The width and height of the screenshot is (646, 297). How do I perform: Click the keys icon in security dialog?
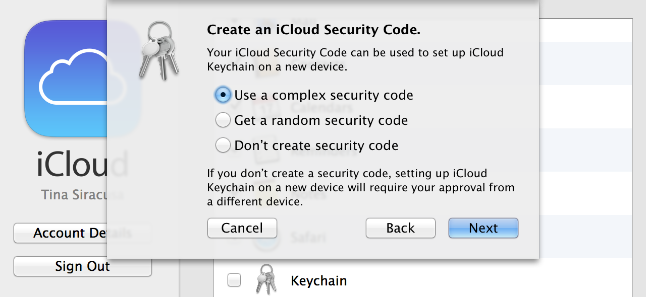(x=158, y=50)
